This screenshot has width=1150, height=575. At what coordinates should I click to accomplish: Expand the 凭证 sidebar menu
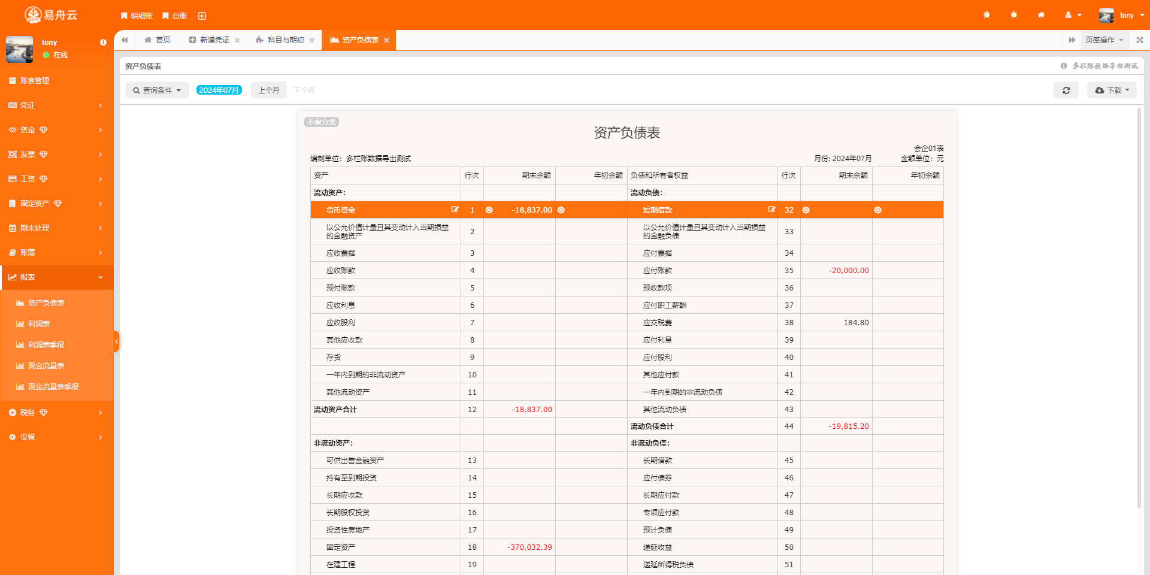[x=56, y=105]
